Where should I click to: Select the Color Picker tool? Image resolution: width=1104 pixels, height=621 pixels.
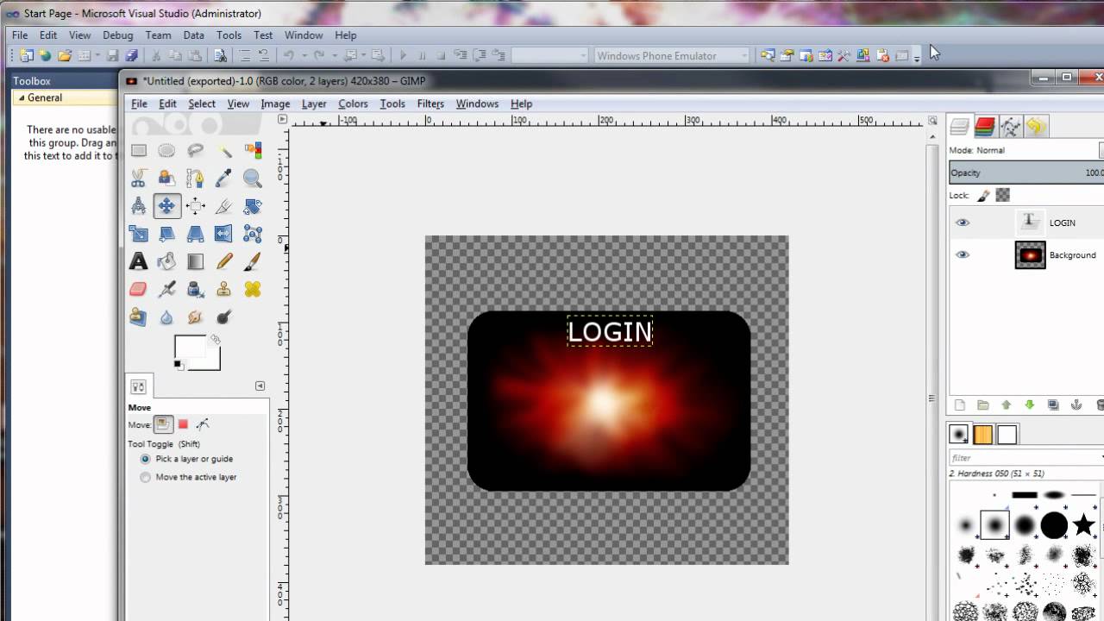pyautogui.click(x=224, y=179)
